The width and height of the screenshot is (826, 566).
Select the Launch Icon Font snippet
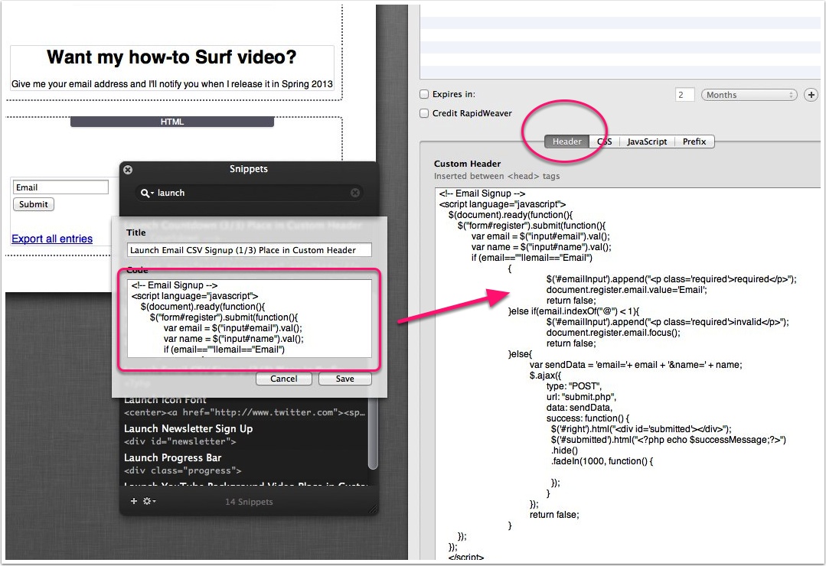pos(243,406)
